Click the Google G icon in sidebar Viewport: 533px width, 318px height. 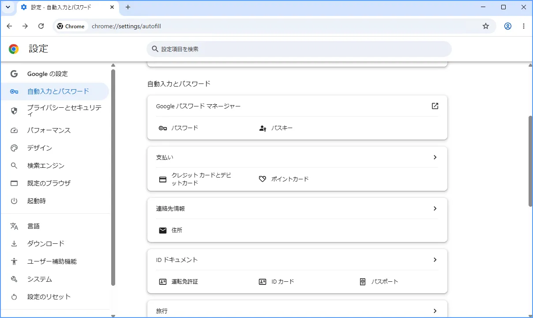point(14,74)
